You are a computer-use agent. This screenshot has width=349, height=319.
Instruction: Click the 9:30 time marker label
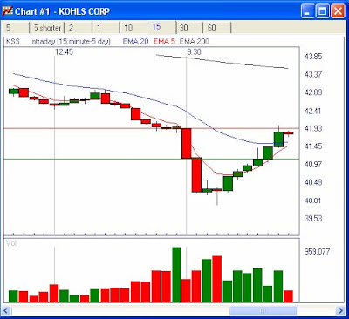194,52
